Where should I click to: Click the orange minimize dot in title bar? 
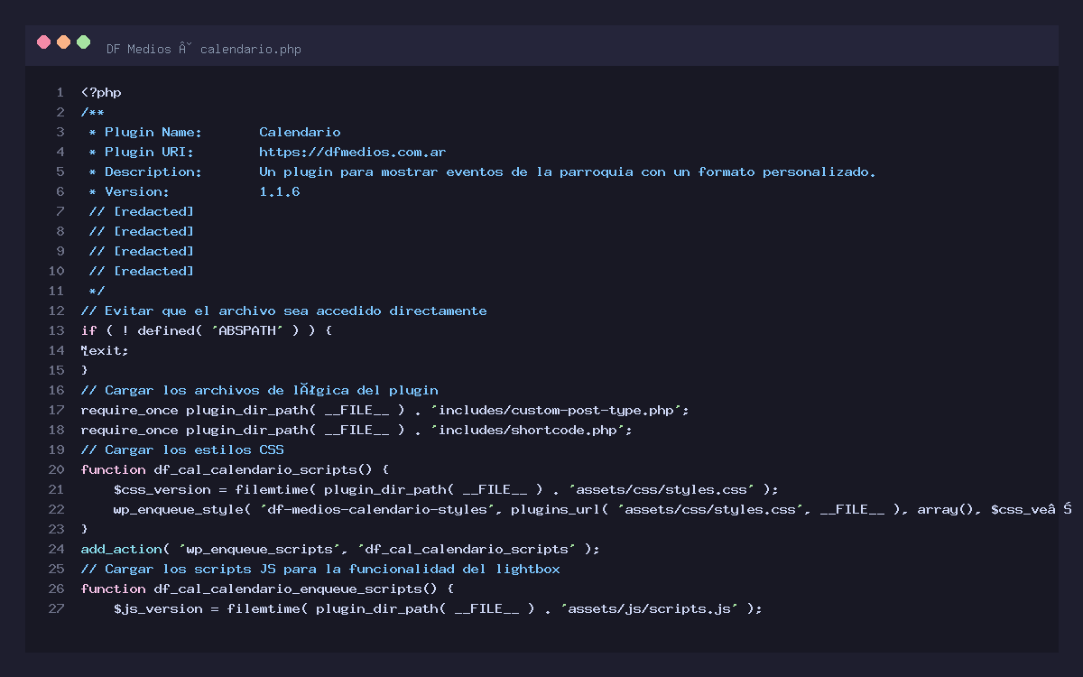[x=63, y=42]
